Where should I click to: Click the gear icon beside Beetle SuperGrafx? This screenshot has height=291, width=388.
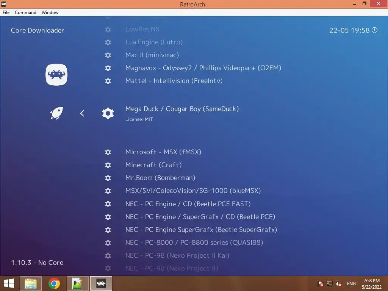[x=108, y=230]
